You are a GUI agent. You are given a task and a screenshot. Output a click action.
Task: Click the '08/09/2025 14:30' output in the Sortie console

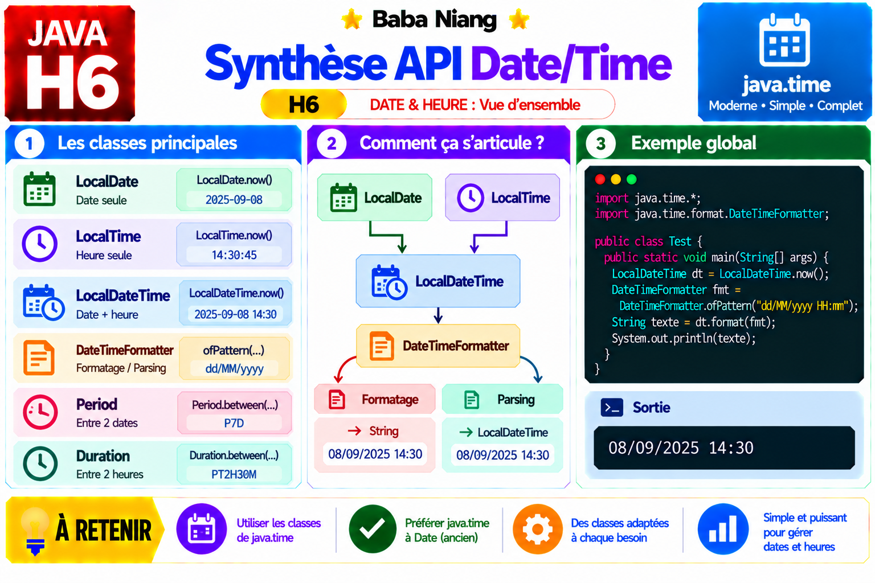point(681,448)
